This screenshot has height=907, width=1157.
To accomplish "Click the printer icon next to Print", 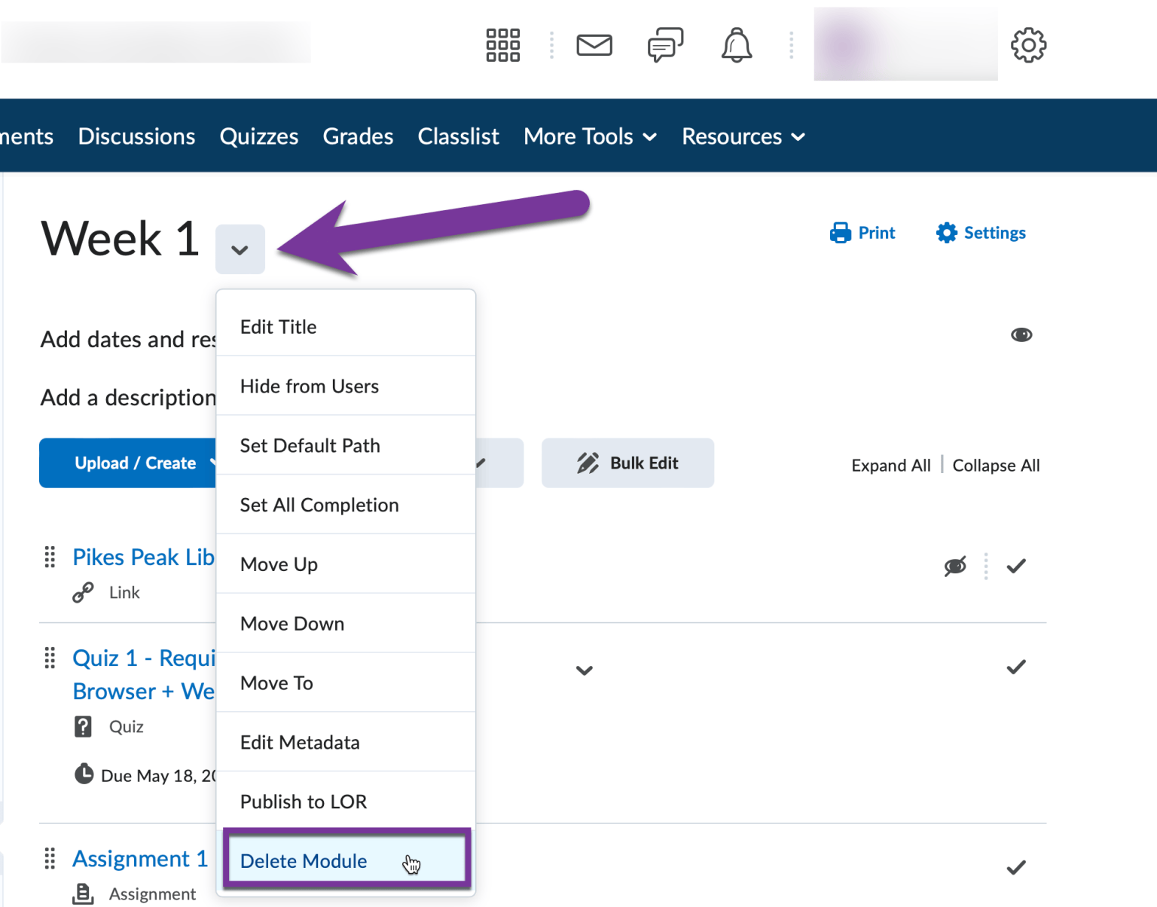I will click(840, 233).
